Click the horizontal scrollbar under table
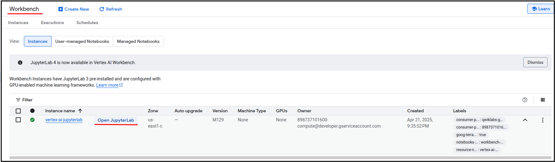This screenshot has height=162, width=555. coord(280,158)
